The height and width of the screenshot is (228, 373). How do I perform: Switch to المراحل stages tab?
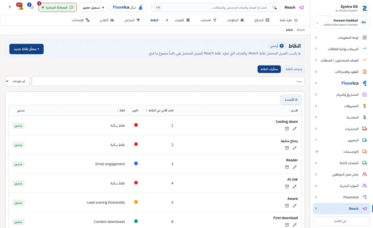132,20
